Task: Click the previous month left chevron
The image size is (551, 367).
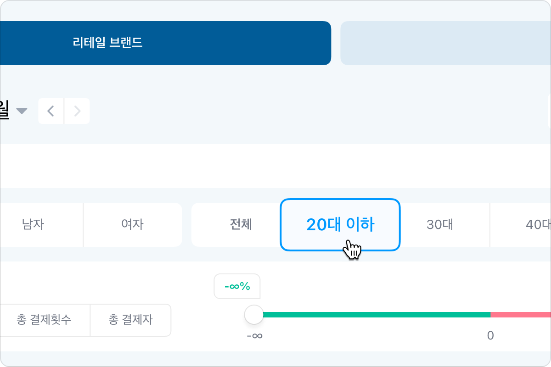Action: click(x=51, y=111)
